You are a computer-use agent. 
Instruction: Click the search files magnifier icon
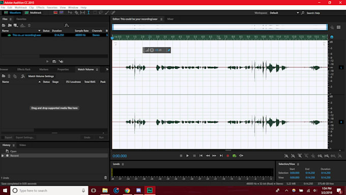pyautogui.click(x=67, y=25)
